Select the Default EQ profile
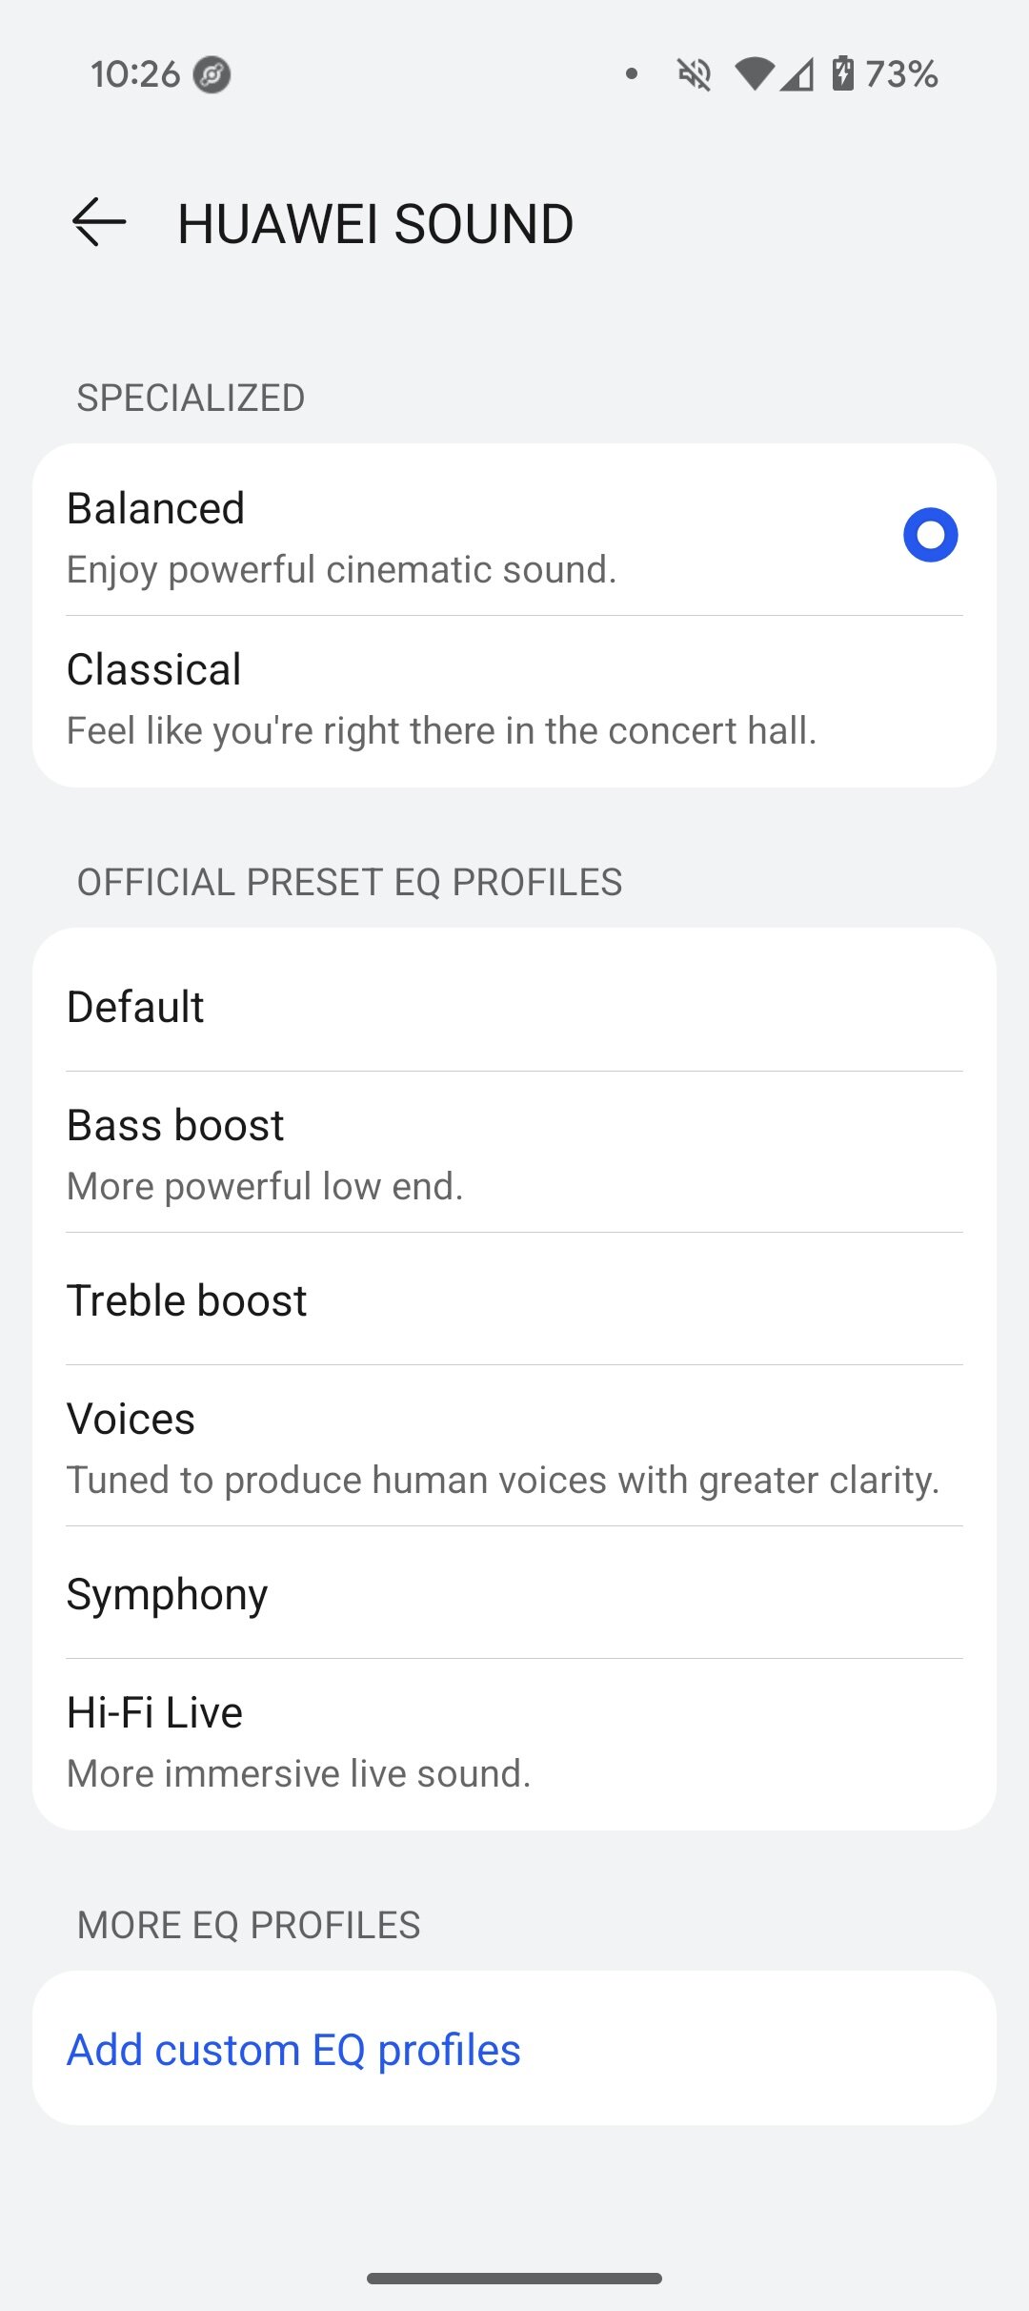The height and width of the screenshot is (2311, 1029). click(514, 1007)
